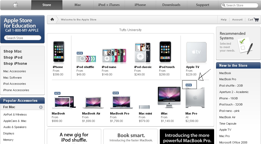Open the Store tab

[x=47, y=5]
